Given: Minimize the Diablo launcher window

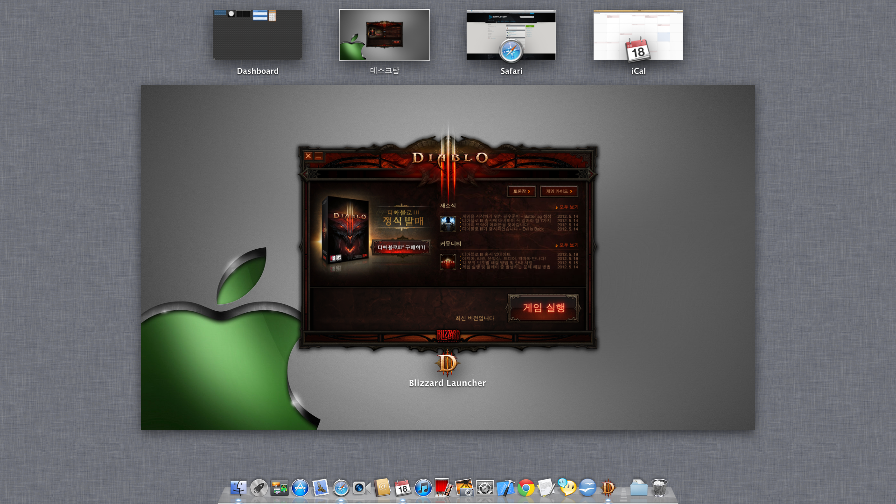Looking at the screenshot, I should point(319,156).
